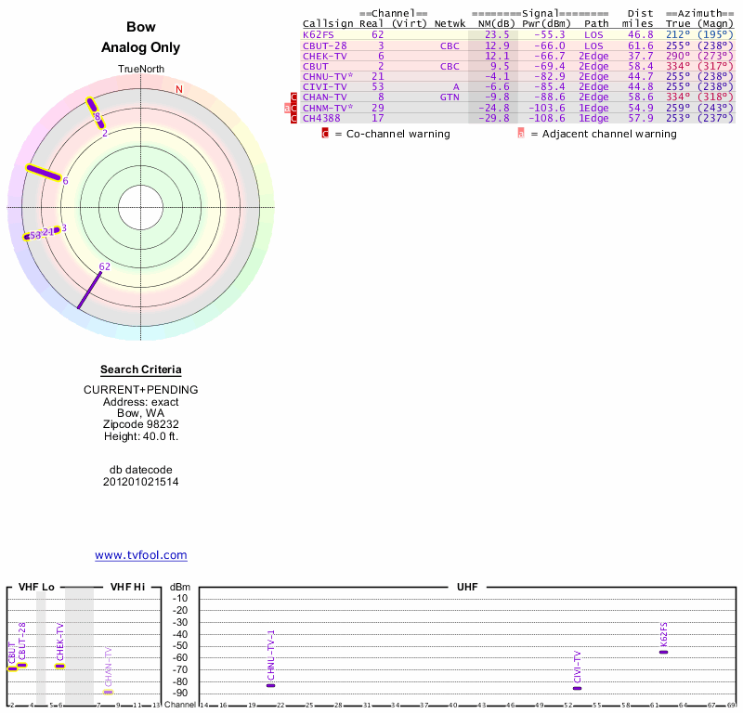This screenshot has height=713, width=743.
Task: Click the K62FS marker in UHF spectrum chart
Action: point(663,652)
